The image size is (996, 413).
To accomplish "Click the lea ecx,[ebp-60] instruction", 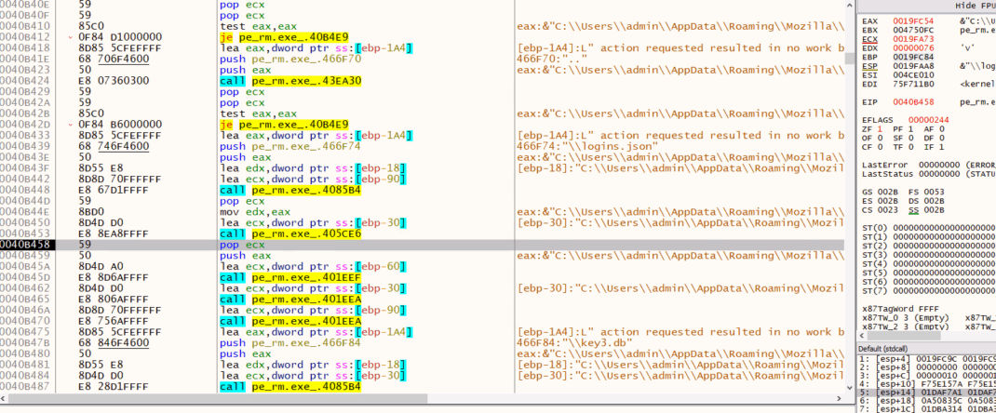I will (x=313, y=266).
